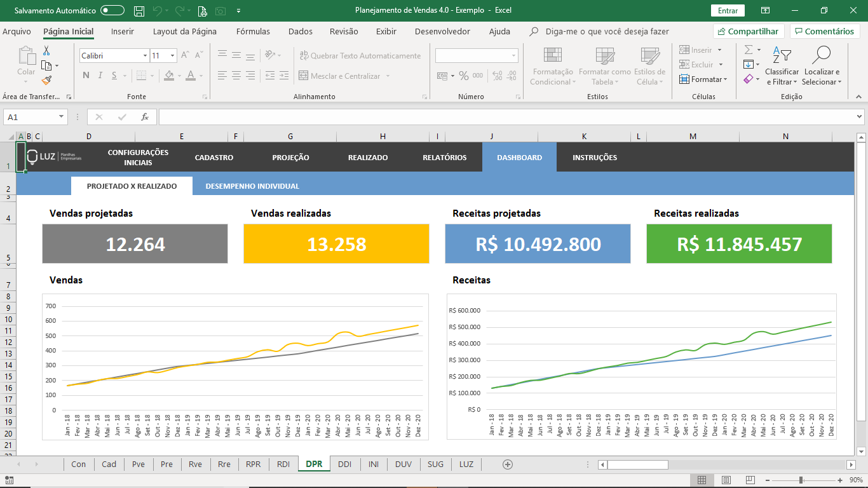
Task: Click the Cut scissors icon
Action: coord(46,51)
